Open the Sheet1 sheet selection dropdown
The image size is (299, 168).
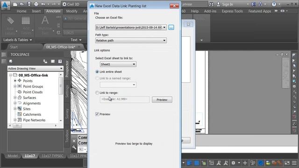[x=134, y=64]
